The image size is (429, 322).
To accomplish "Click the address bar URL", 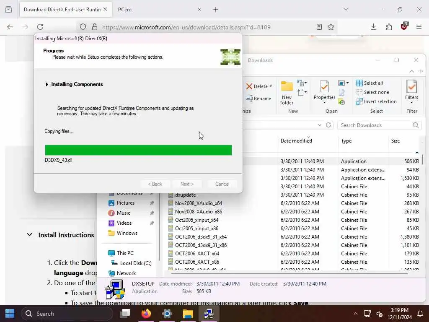I will [x=186, y=27].
